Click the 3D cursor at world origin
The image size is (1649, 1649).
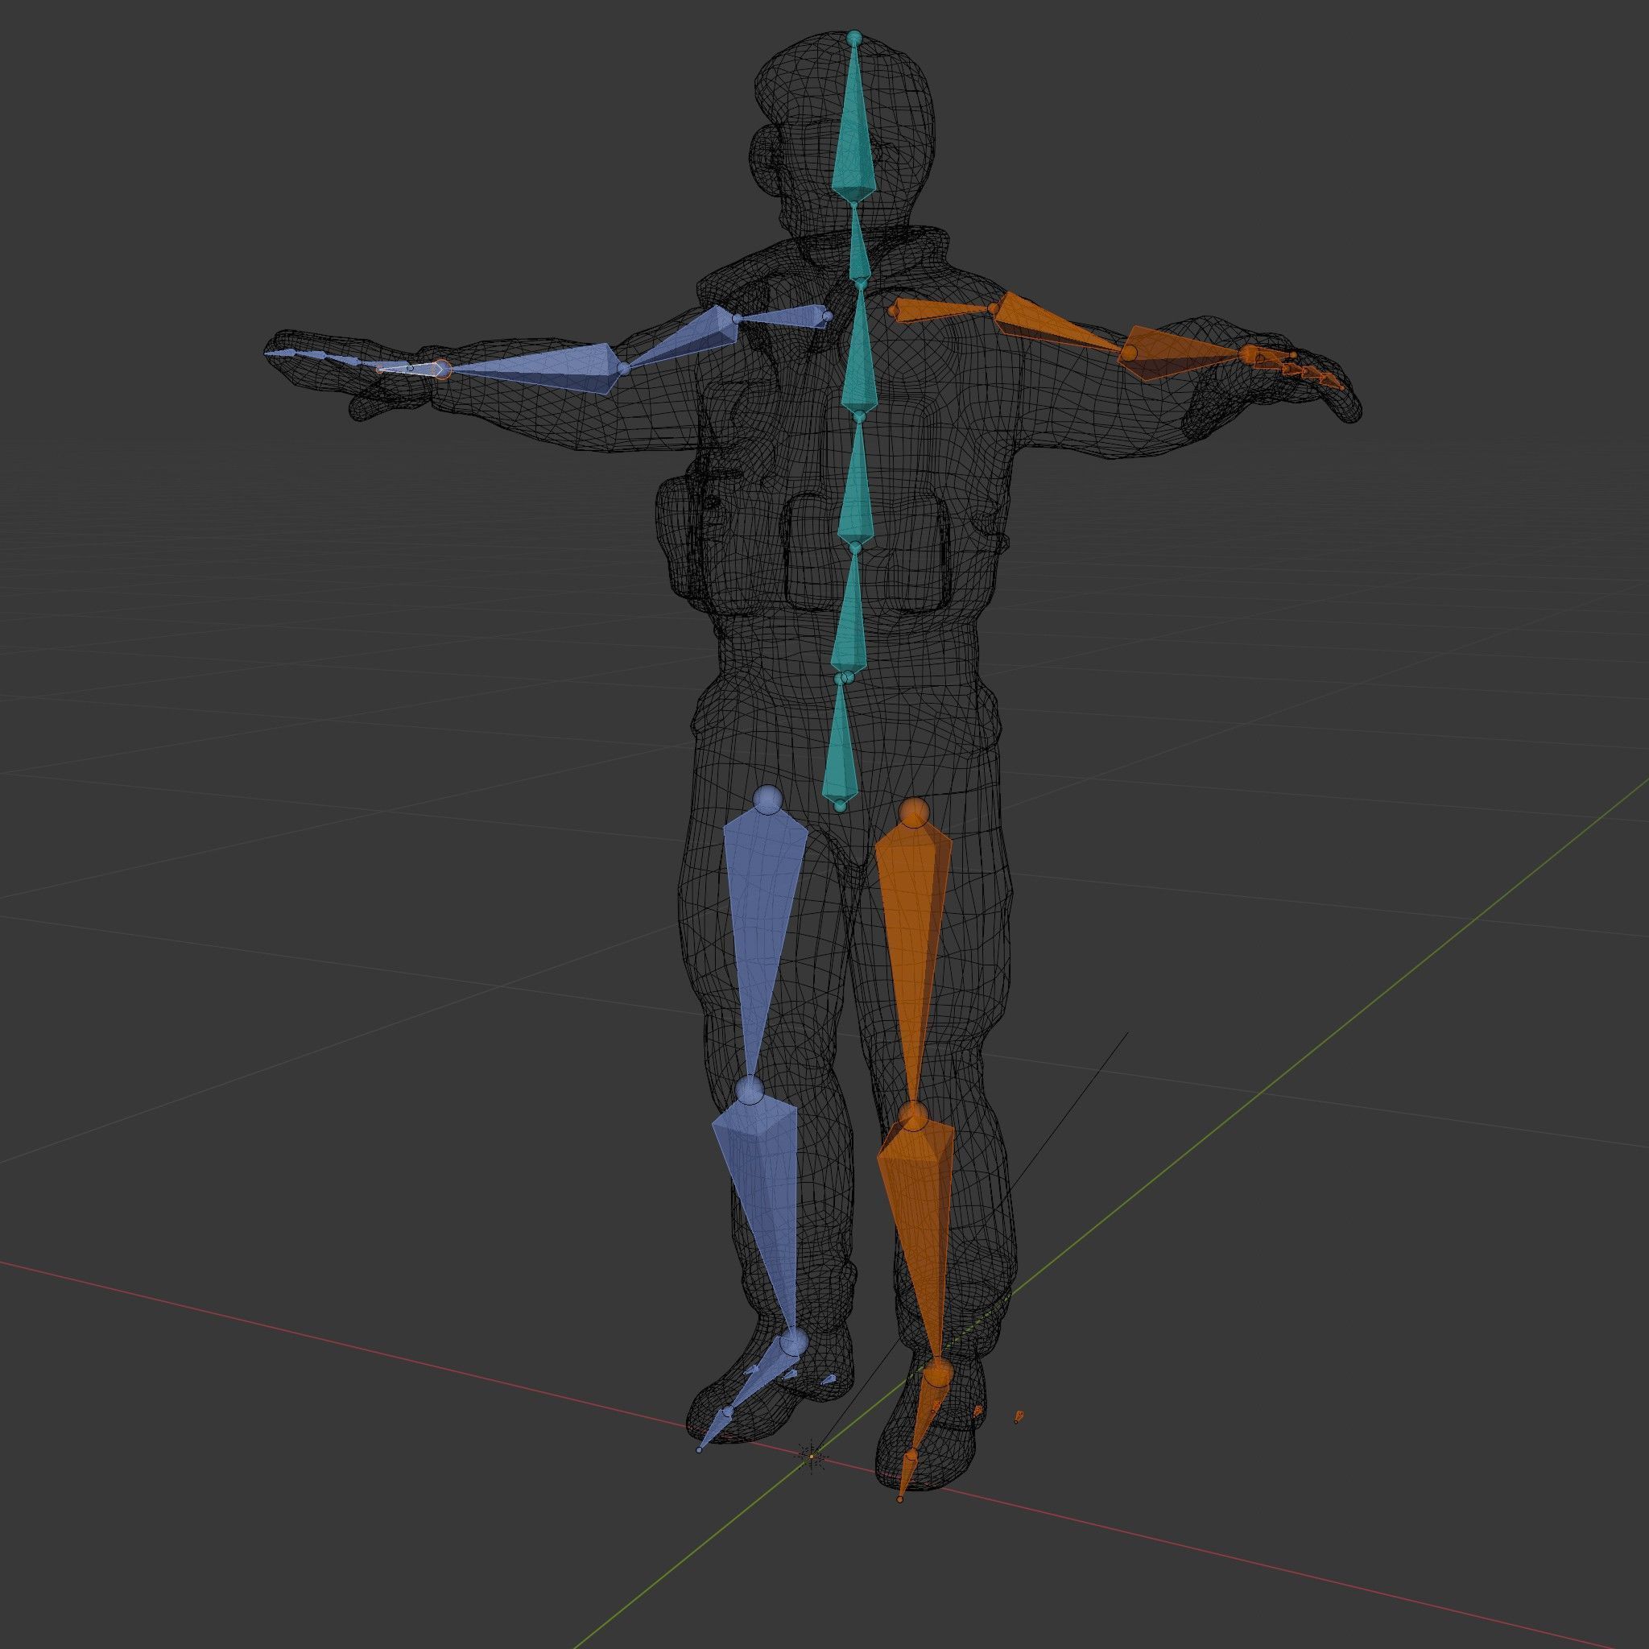click(x=812, y=1458)
